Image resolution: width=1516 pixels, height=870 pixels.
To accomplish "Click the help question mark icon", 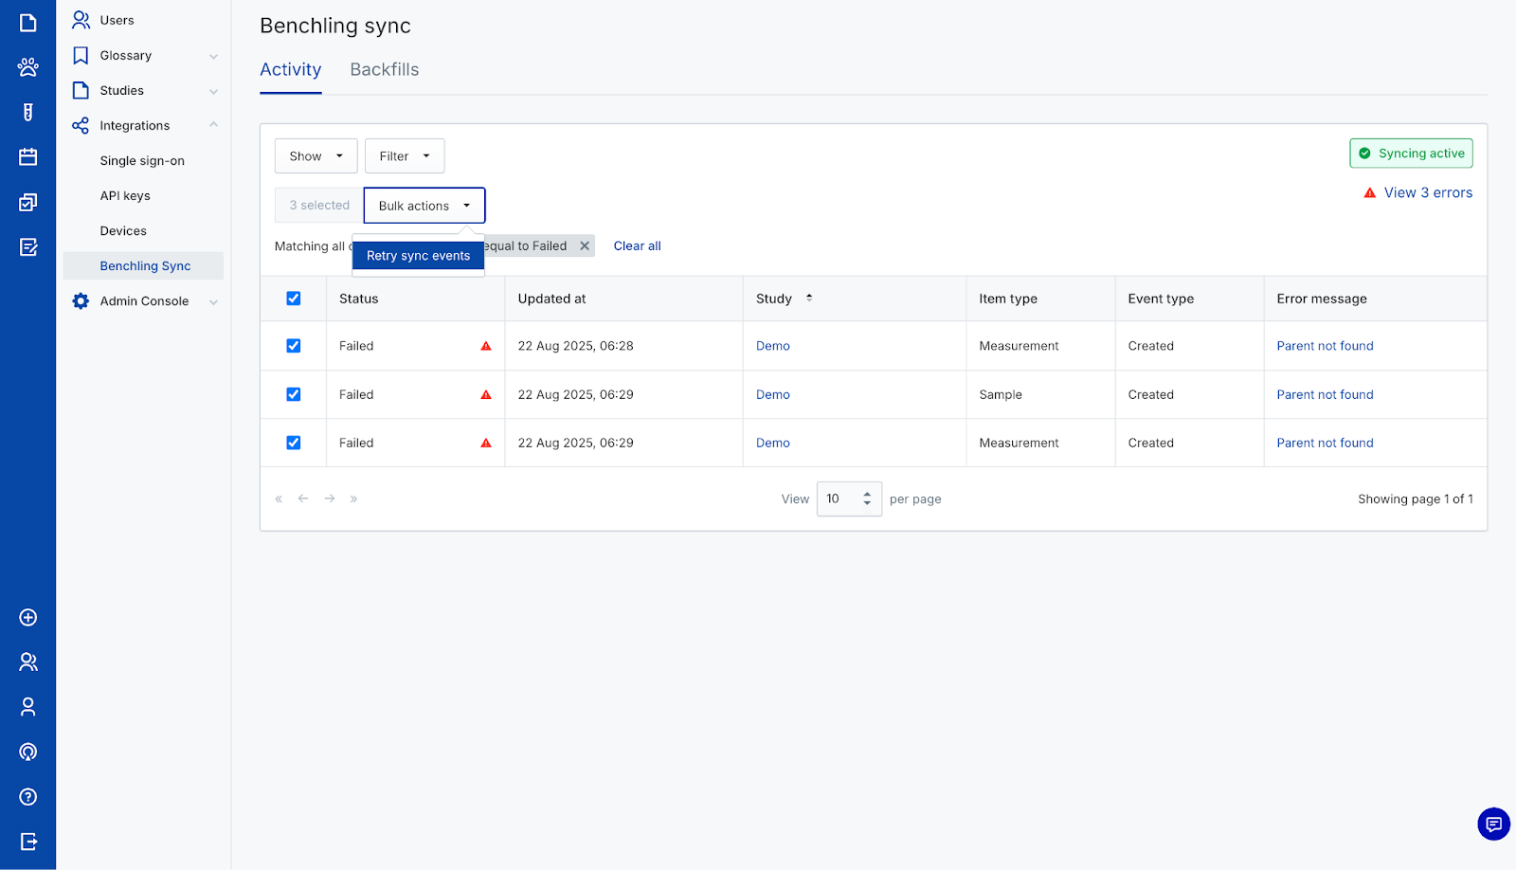I will click(27, 797).
